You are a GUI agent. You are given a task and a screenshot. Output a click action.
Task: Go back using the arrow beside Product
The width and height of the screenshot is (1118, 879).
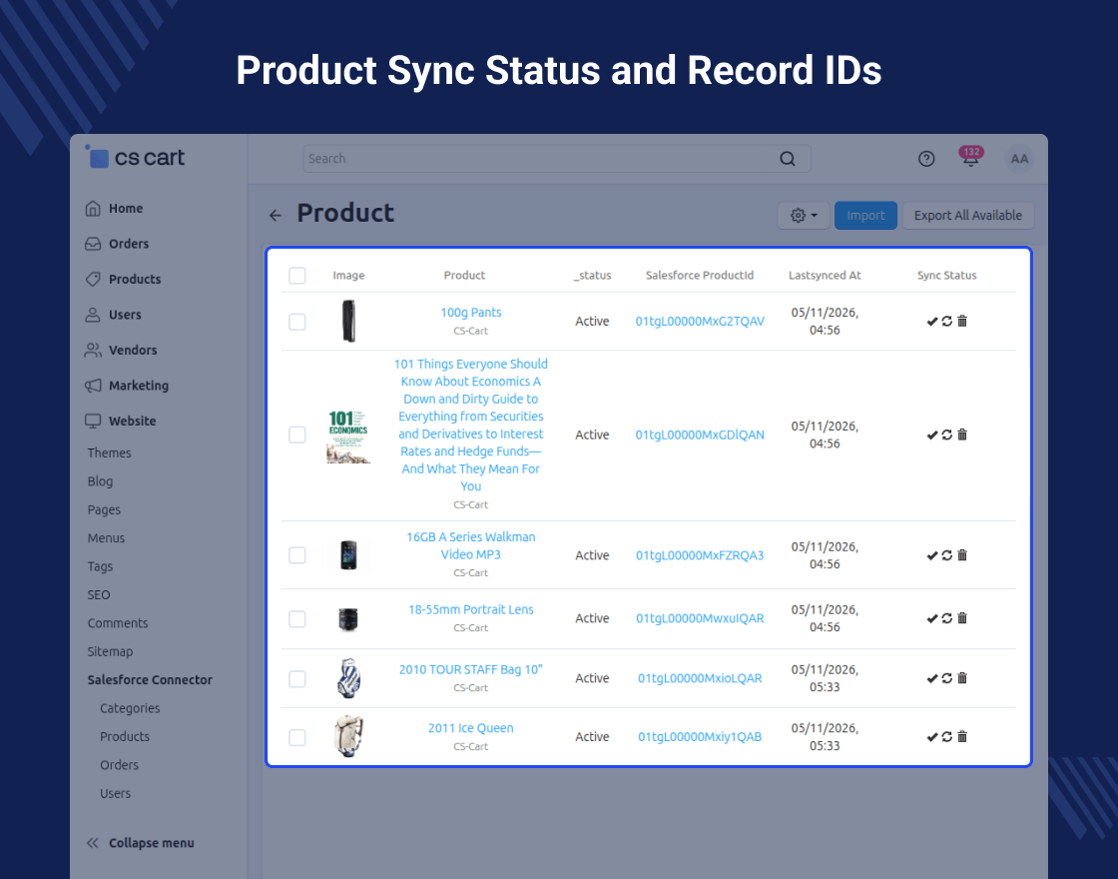(x=276, y=216)
